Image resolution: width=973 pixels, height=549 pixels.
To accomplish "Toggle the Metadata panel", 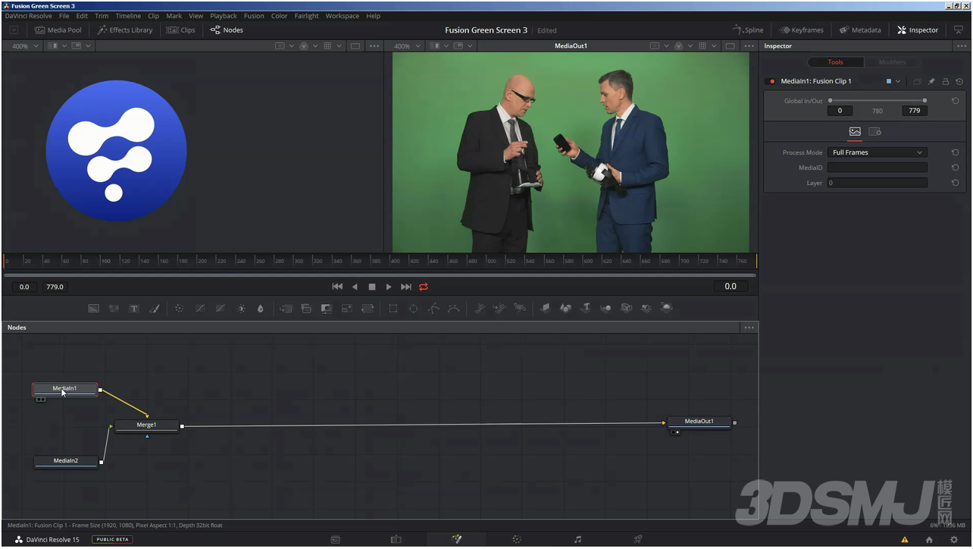I will (x=860, y=30).
